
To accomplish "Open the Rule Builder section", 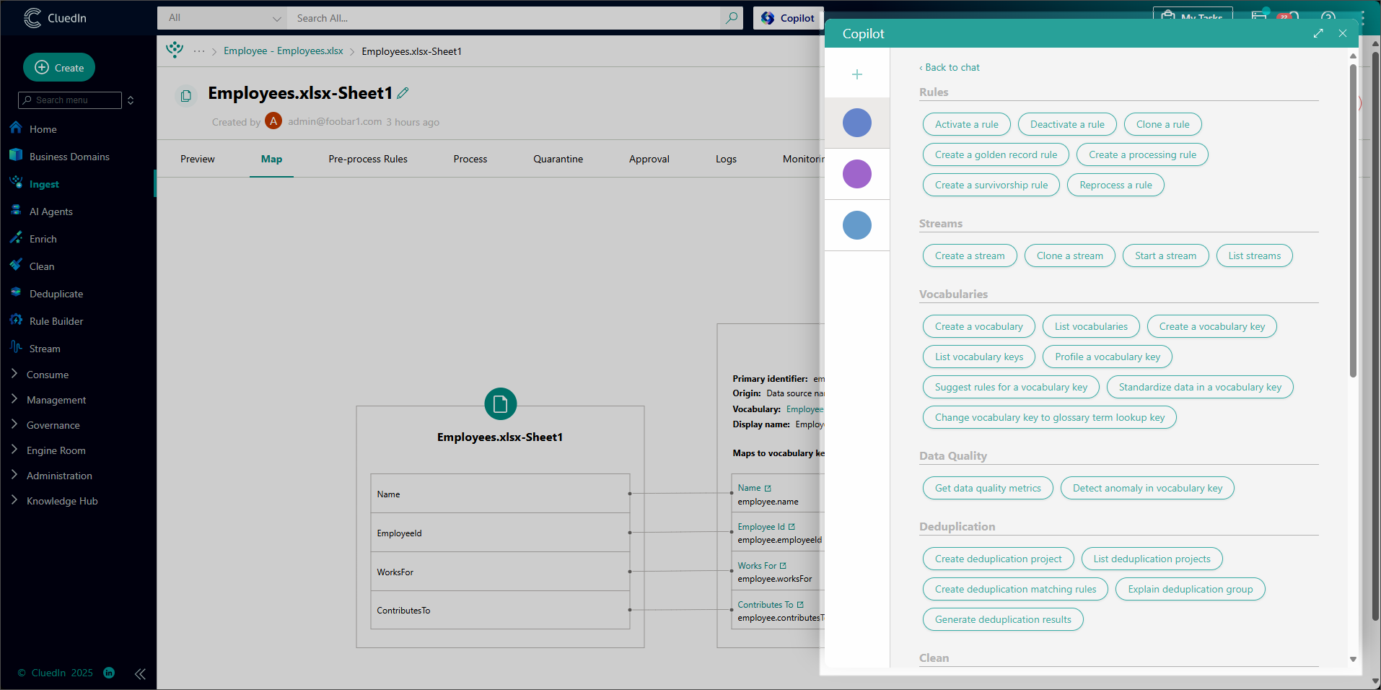I will tap(56, 321).
